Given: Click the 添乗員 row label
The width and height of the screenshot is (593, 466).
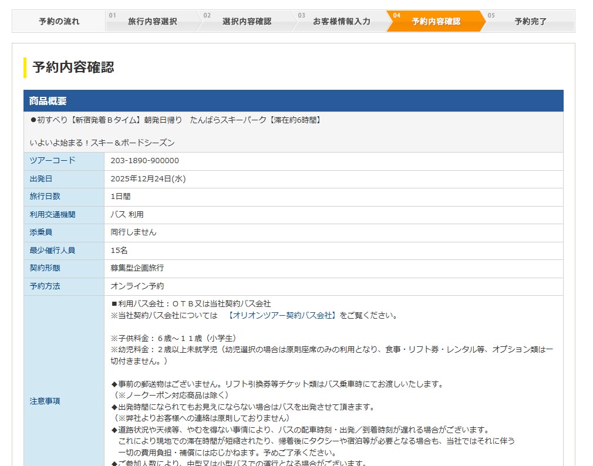Looking at the screenshot, I should (x=41, y=232).
